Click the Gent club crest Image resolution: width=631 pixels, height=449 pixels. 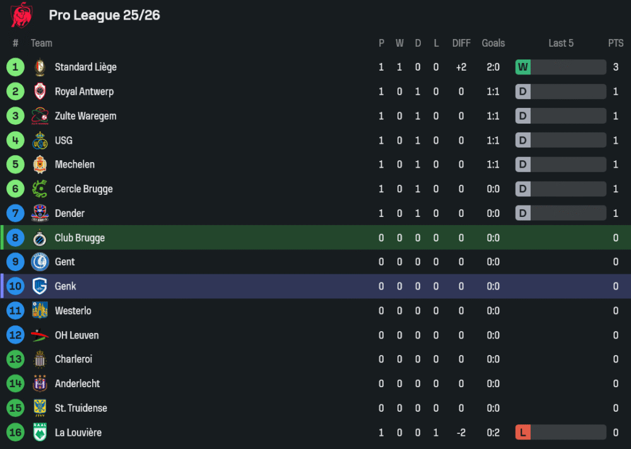(40, 262)
